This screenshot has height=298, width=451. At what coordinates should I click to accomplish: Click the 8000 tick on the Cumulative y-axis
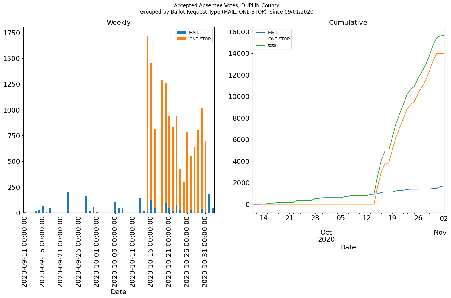tap(241, 118)
